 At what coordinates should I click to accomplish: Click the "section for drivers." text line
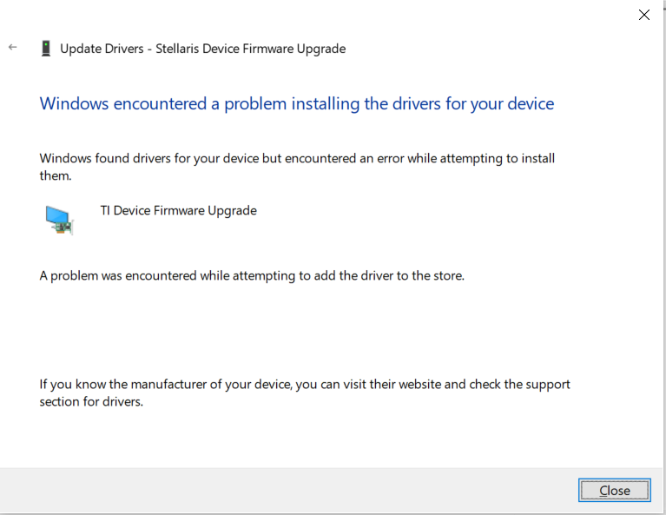pos(91,402)
